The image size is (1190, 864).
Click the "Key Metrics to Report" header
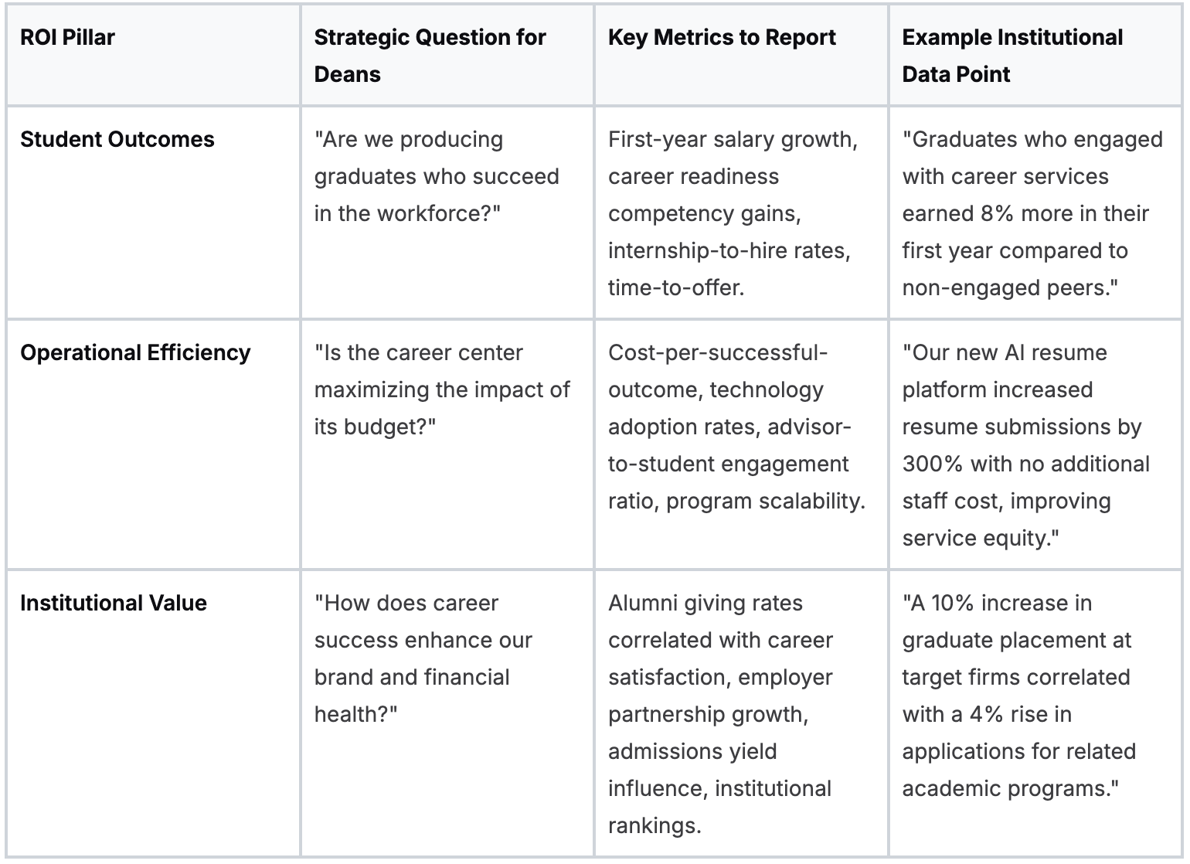pyautogui.click(x=722, y=37)
